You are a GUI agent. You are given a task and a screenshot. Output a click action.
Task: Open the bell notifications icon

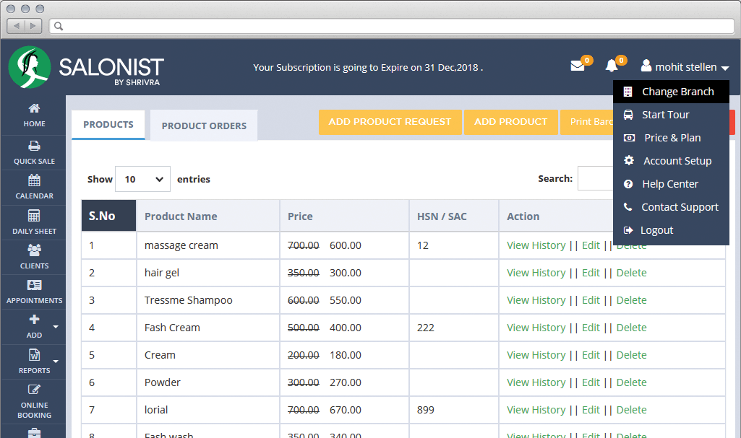tap(612, 66)
